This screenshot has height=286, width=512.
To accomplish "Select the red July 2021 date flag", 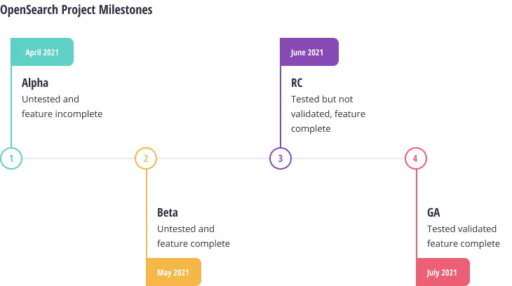I will click(443, 272).
